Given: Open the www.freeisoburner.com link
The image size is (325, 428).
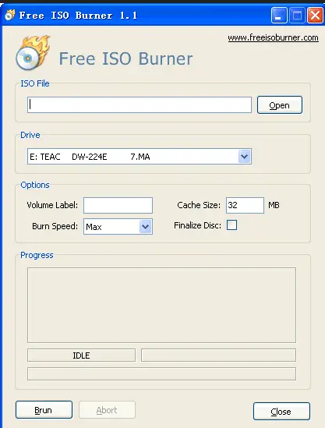Looking at the screenshot, I should 273,37.
